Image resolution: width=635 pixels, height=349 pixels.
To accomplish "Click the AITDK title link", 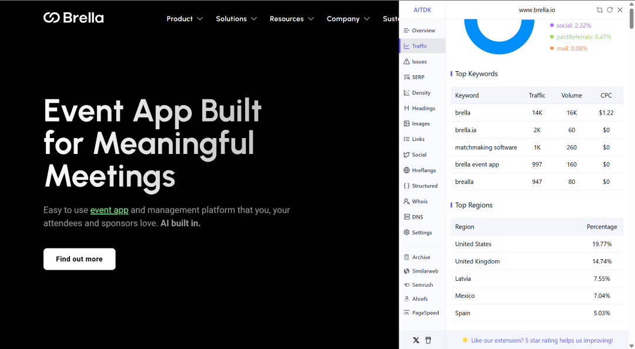I will (422, 10).
